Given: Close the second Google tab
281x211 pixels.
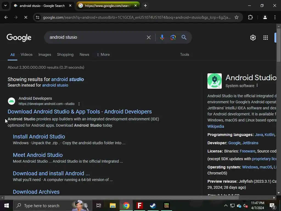Looking at the screenshot, I should coord(136,5).
